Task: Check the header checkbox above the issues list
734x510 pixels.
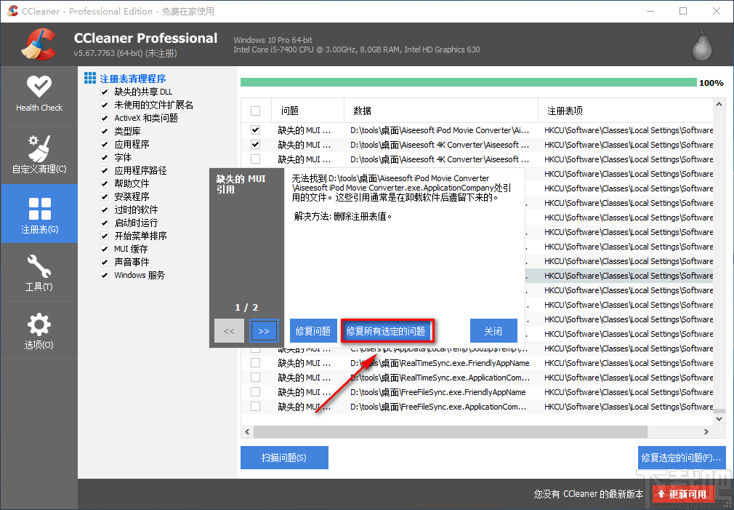Action: pyautogui.click(x=256, y=110)
